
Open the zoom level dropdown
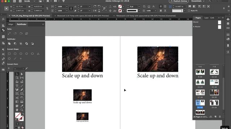(34, 1)
